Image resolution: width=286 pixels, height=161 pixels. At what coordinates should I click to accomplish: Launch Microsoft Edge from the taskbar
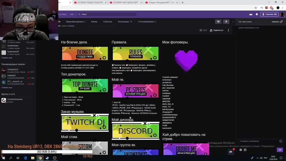pos(25,158)
